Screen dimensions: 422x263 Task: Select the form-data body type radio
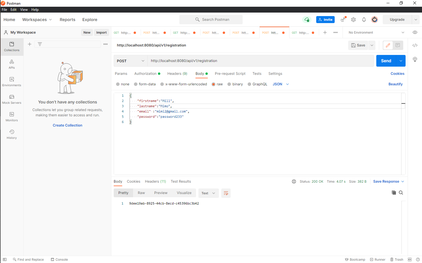coord(136,84)
